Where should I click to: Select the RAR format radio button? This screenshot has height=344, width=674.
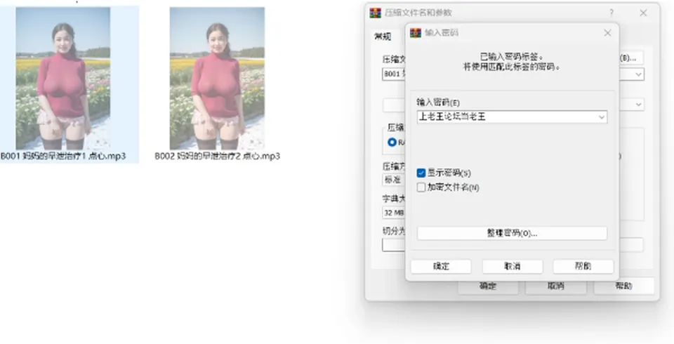pyautogui.click(x=392, y=142)
